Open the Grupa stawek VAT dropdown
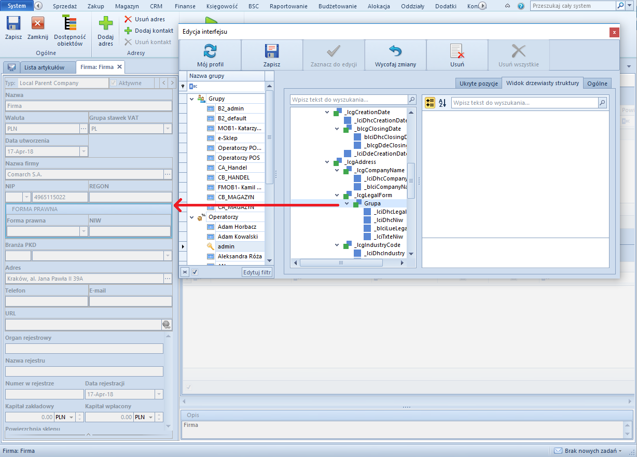Screen dimensions: 637x457 pos(168,129)
